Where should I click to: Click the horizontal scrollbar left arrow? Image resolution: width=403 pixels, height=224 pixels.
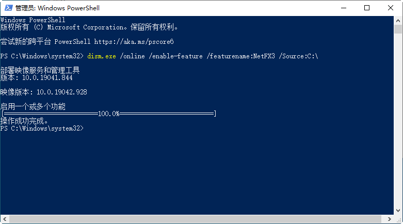point(4,219)
